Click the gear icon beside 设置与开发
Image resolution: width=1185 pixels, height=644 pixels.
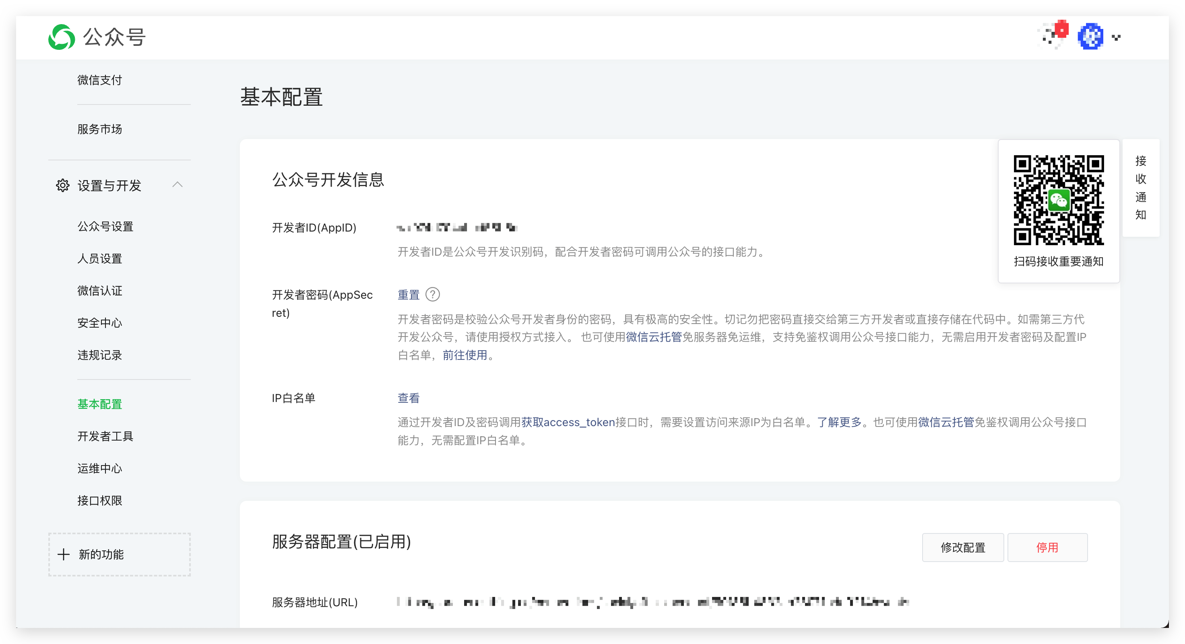62,186
